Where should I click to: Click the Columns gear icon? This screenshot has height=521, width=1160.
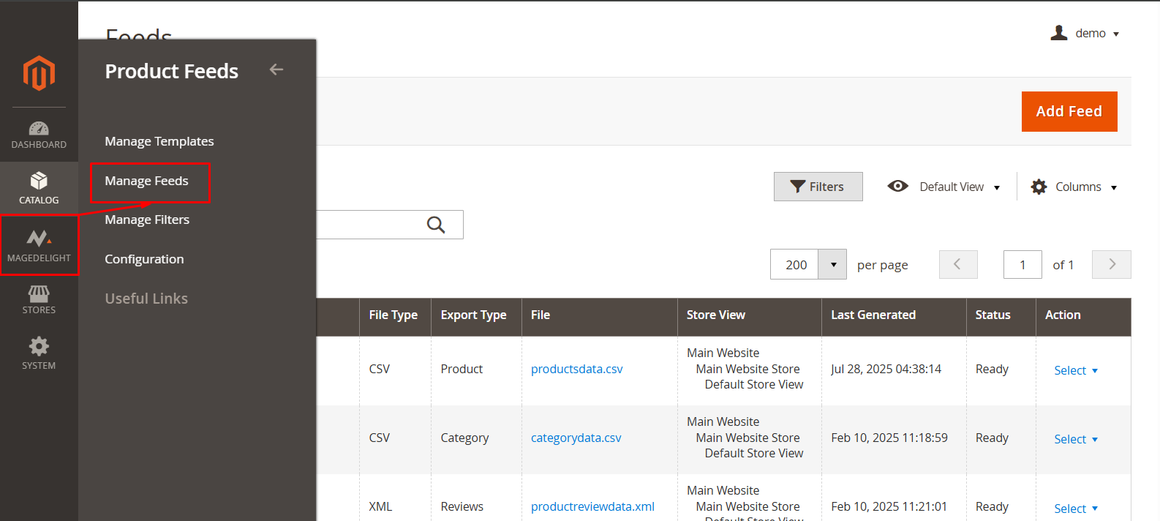(x=1039, y=187)
